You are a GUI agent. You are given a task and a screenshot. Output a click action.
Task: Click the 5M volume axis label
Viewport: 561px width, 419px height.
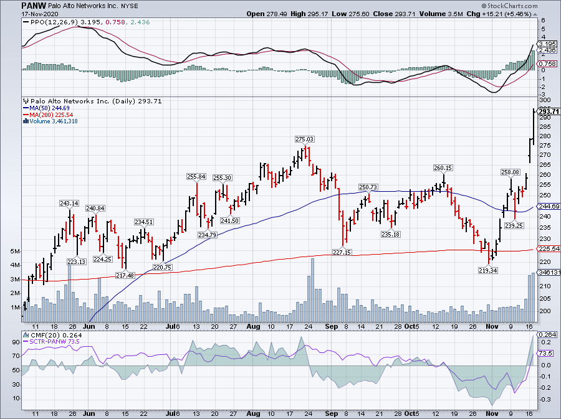(x=15, y=252)
